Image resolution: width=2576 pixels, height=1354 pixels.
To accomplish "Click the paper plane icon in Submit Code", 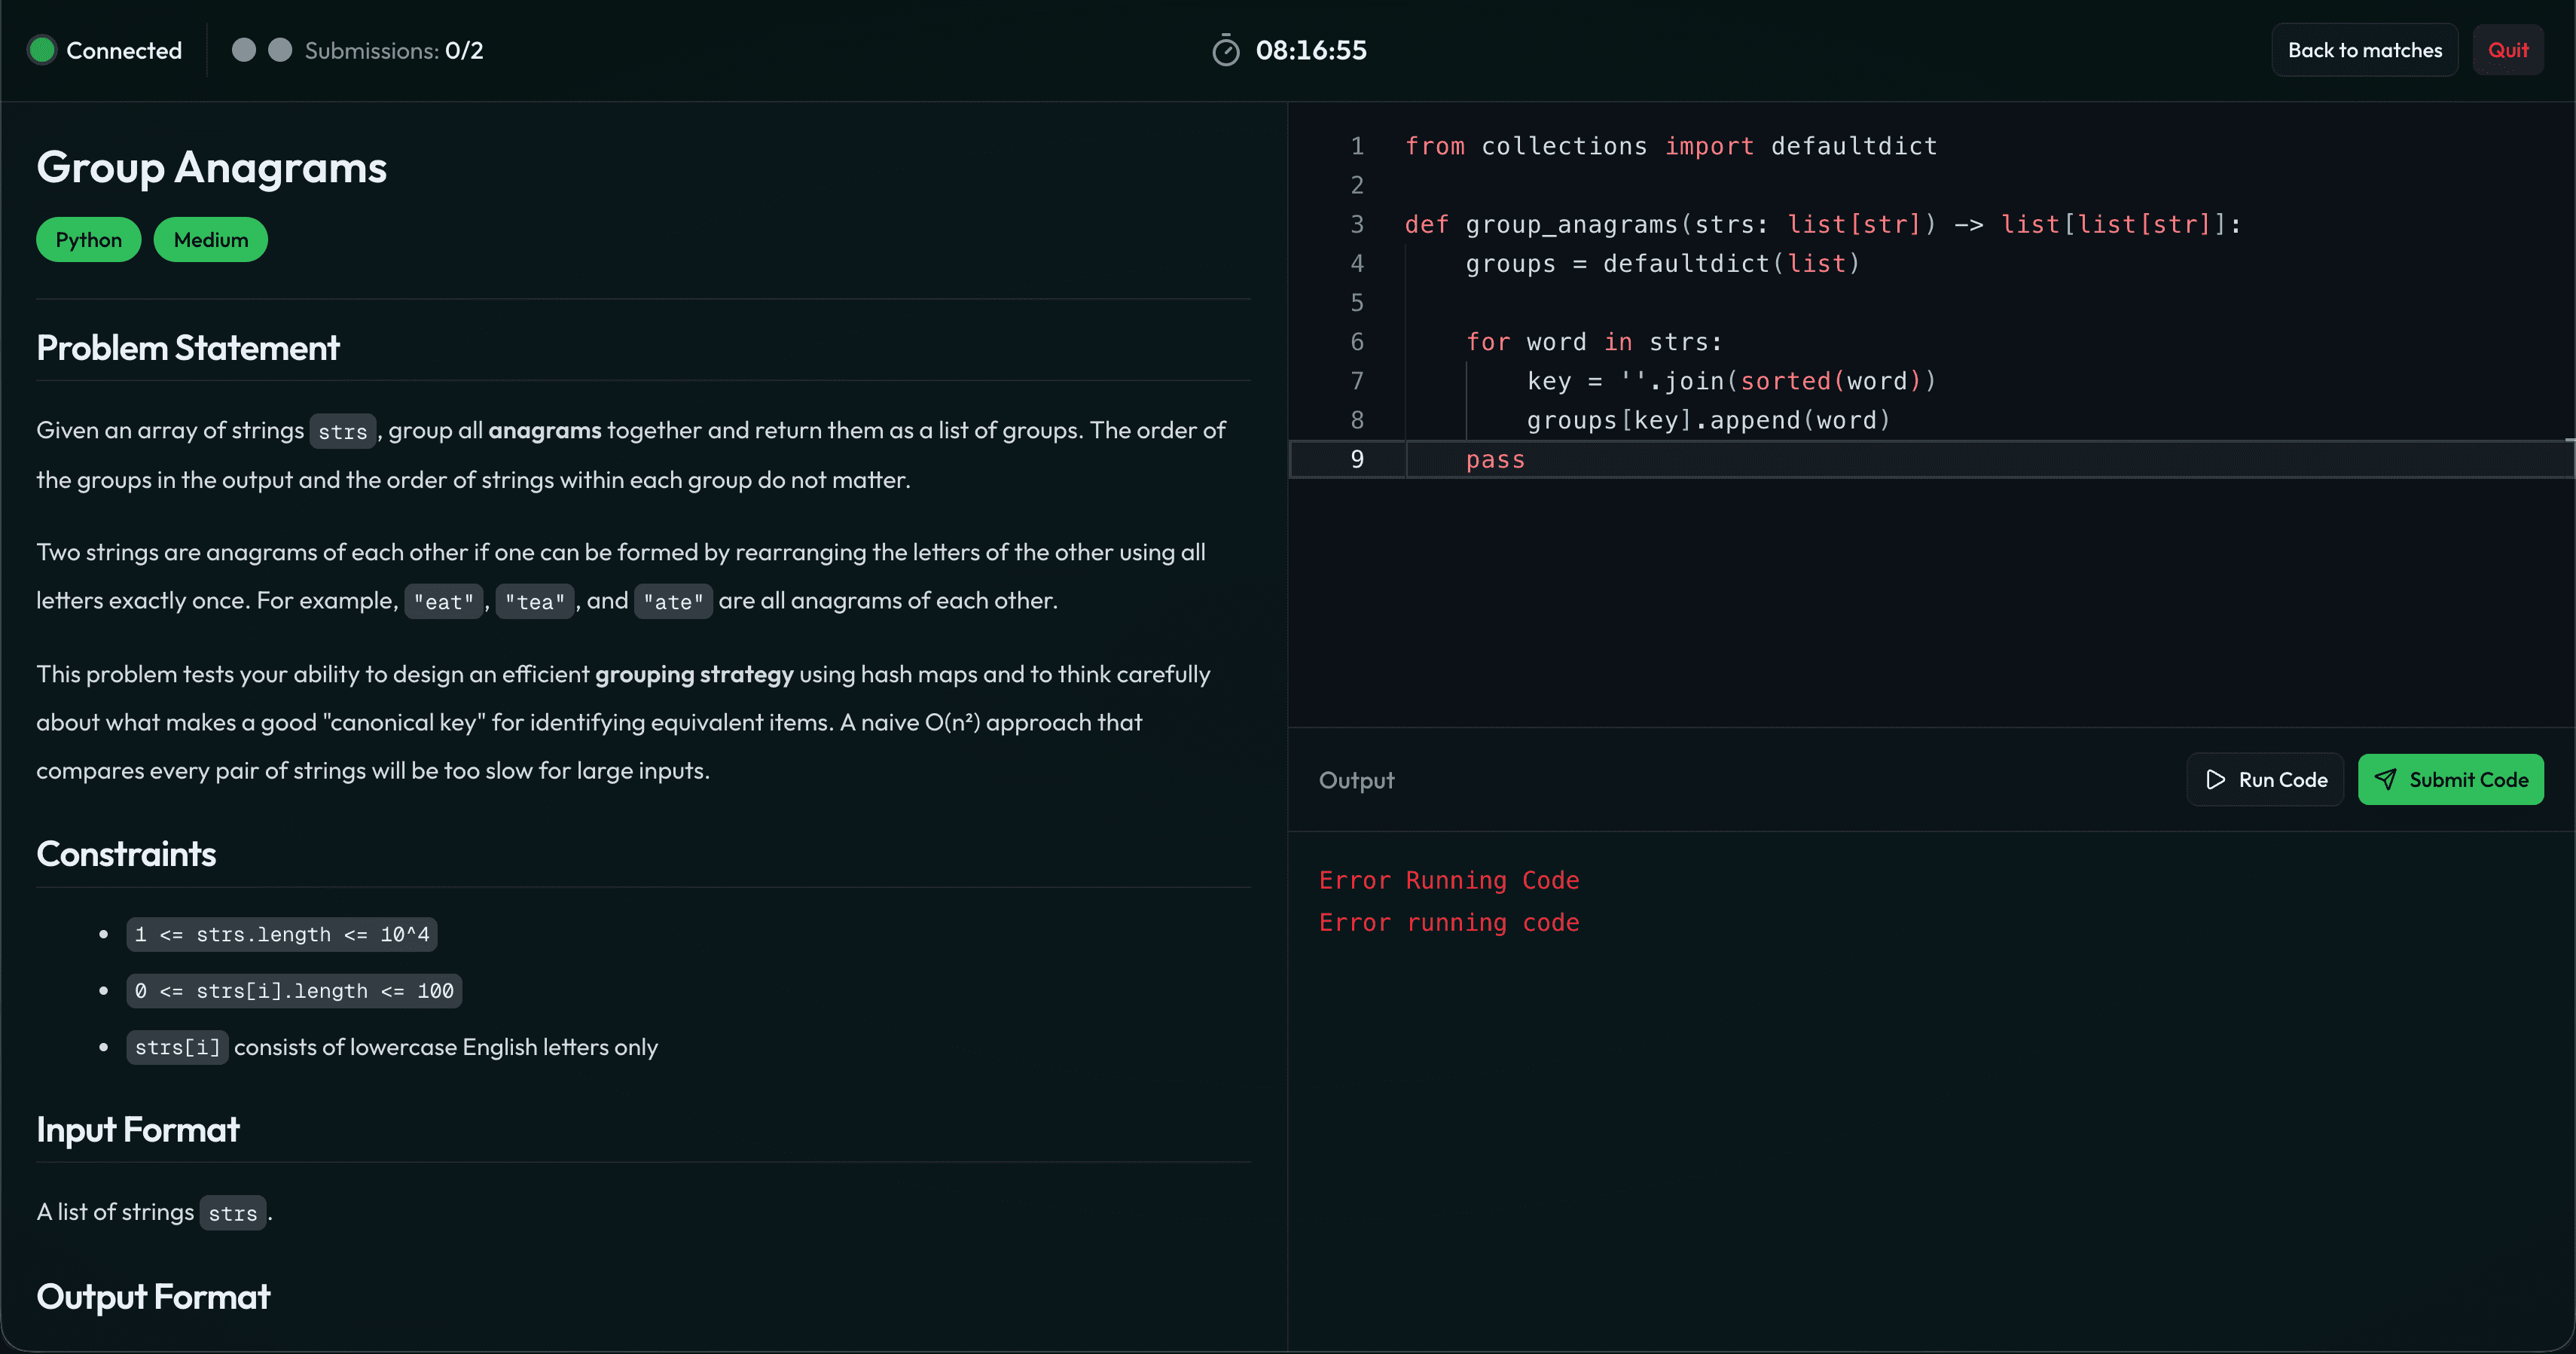I will click(x=2385, y=779).
